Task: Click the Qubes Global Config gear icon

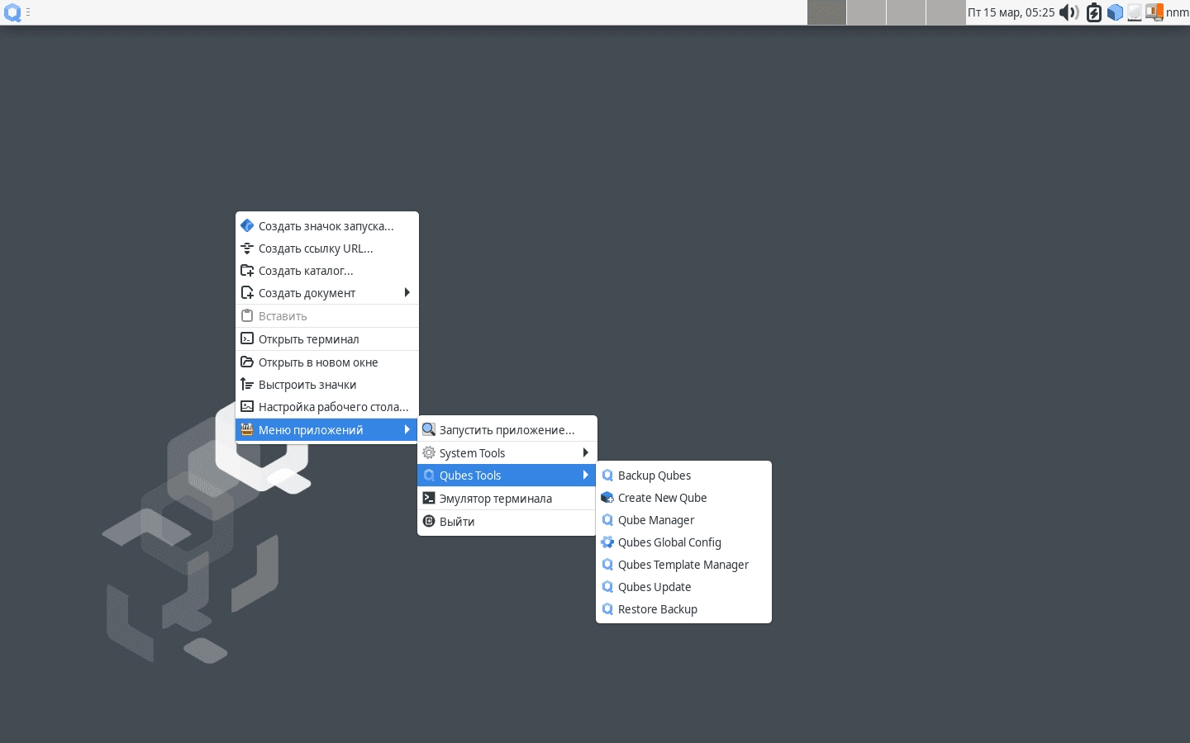Action: (607, 542)
